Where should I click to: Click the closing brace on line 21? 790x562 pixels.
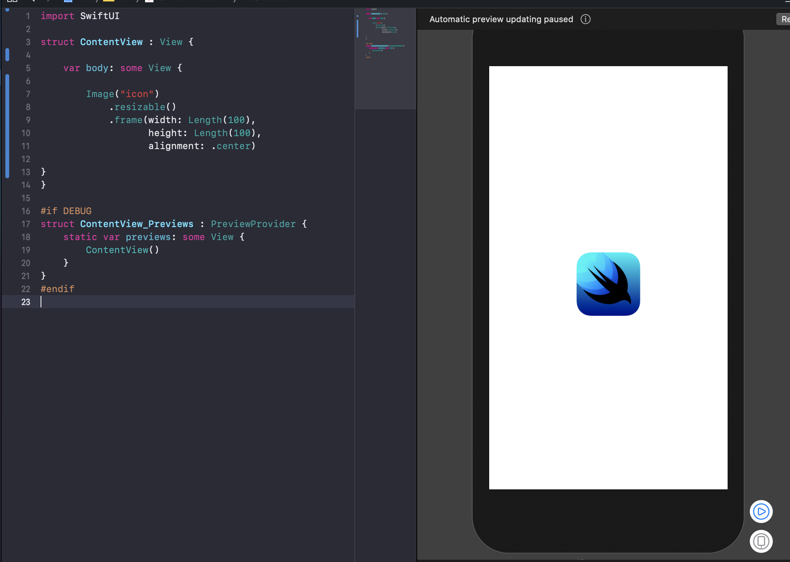coord(43,276)
